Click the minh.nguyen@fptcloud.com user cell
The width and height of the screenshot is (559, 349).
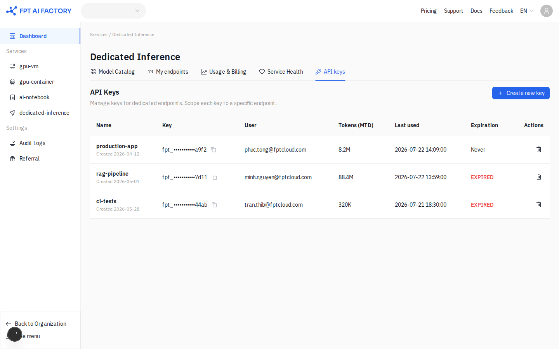[278, 177]
